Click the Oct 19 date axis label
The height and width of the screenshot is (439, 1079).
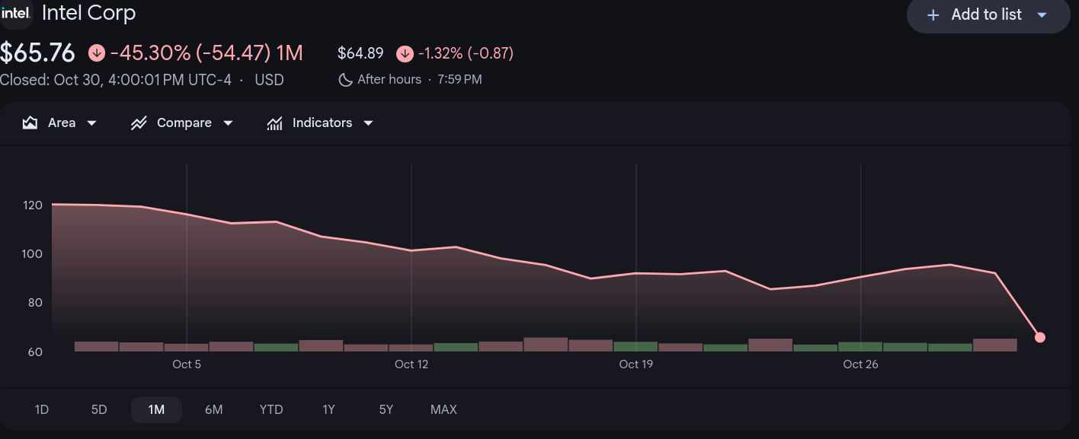tap(636, 364)
